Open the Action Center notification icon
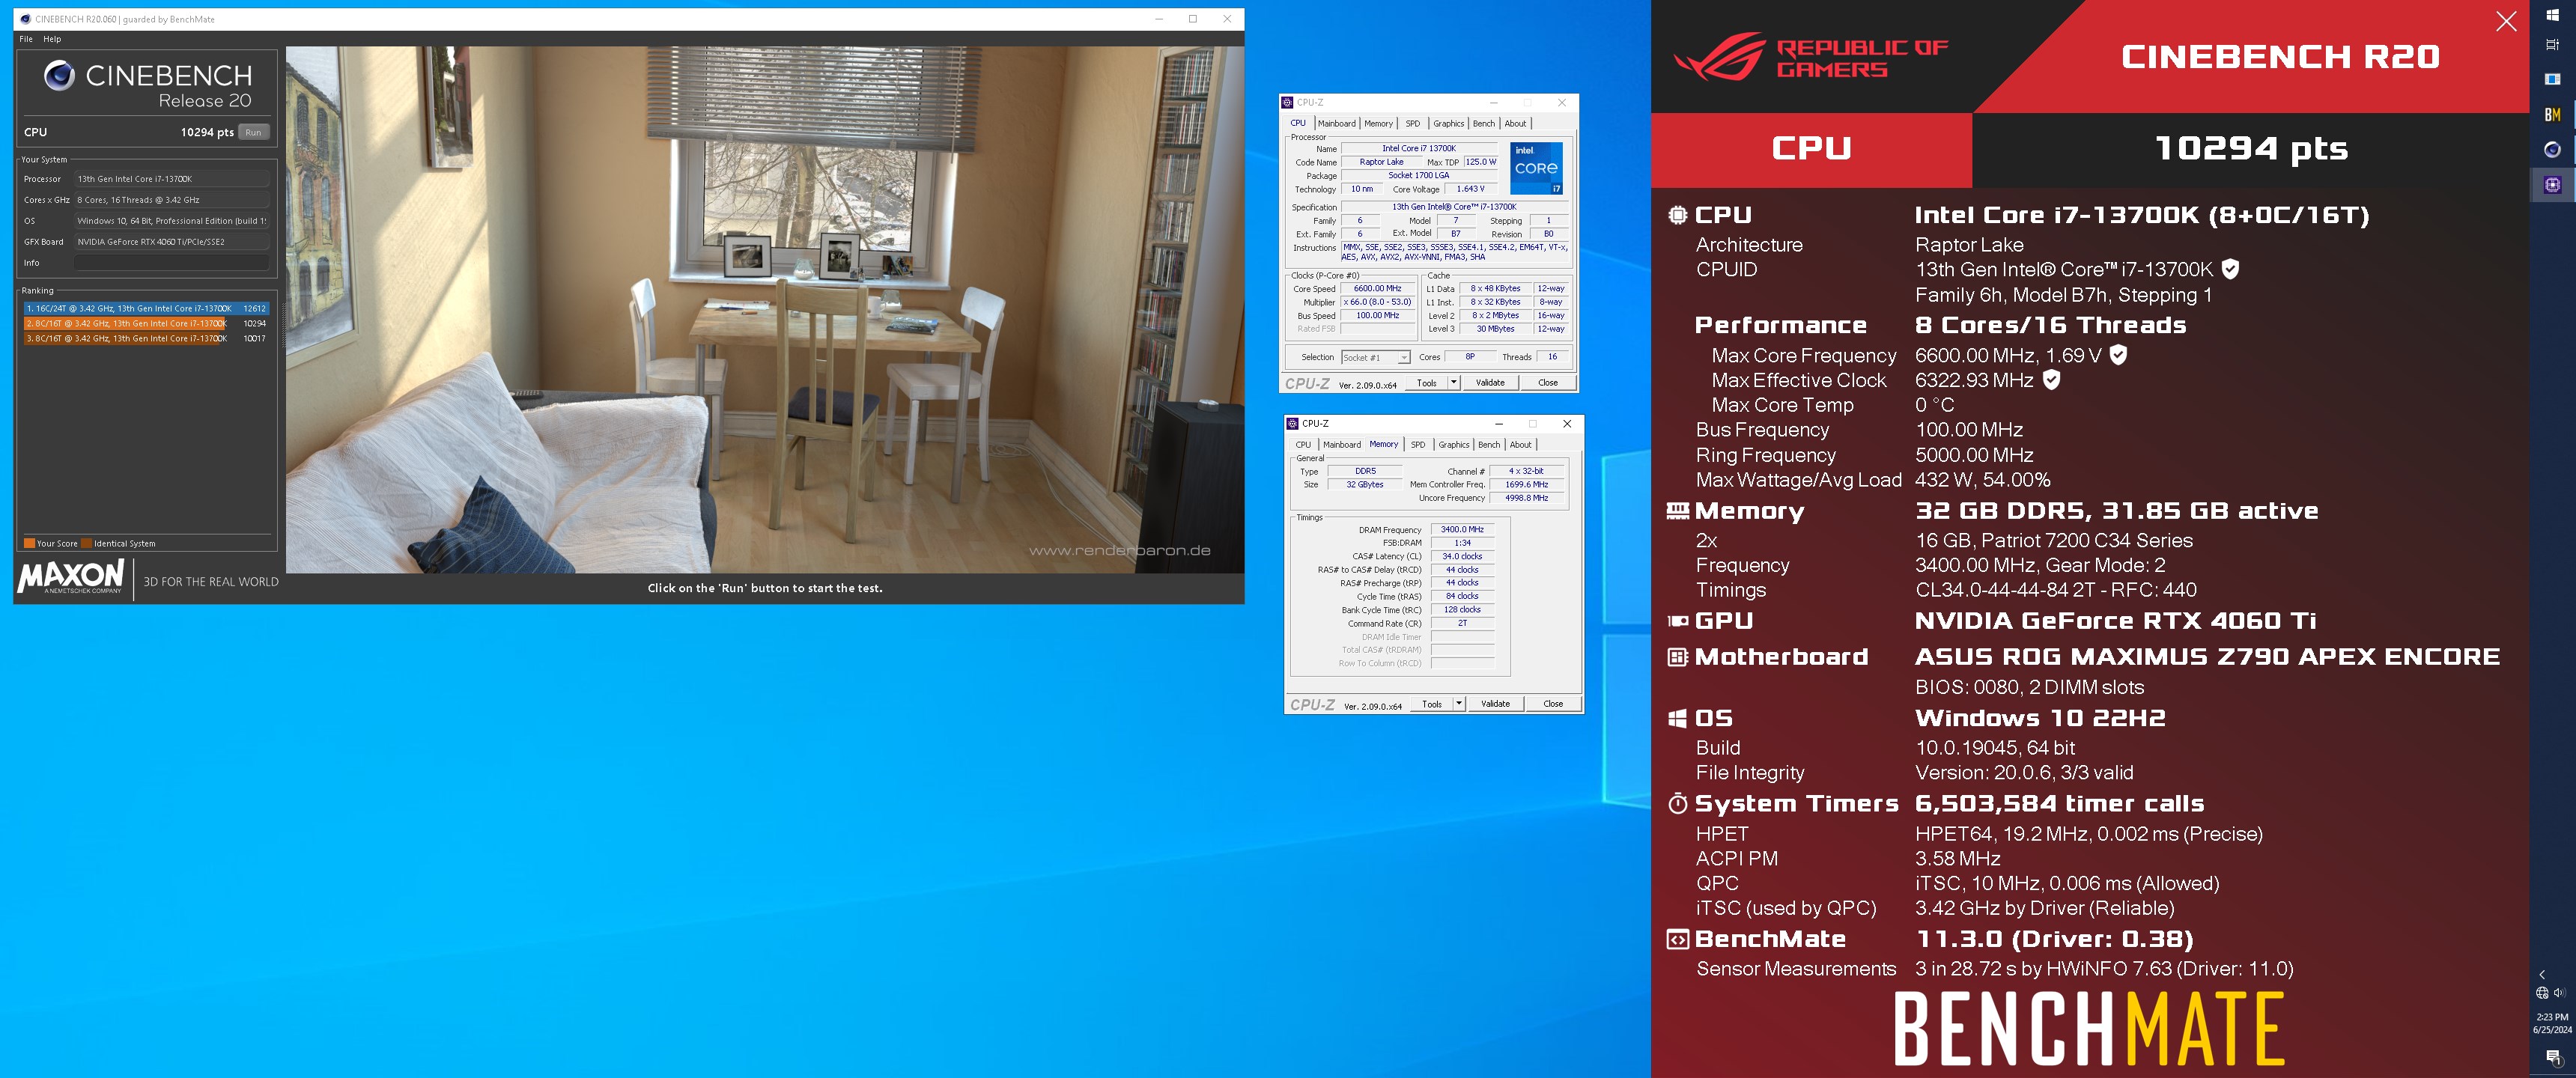2576x1078 pixels. click(x=2553, y=1057)
